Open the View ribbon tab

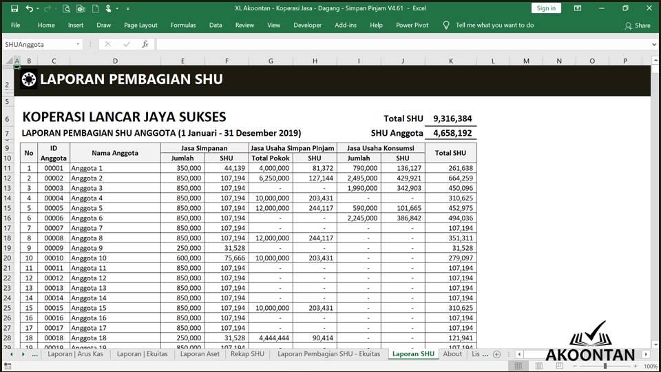tap(273, 25)
